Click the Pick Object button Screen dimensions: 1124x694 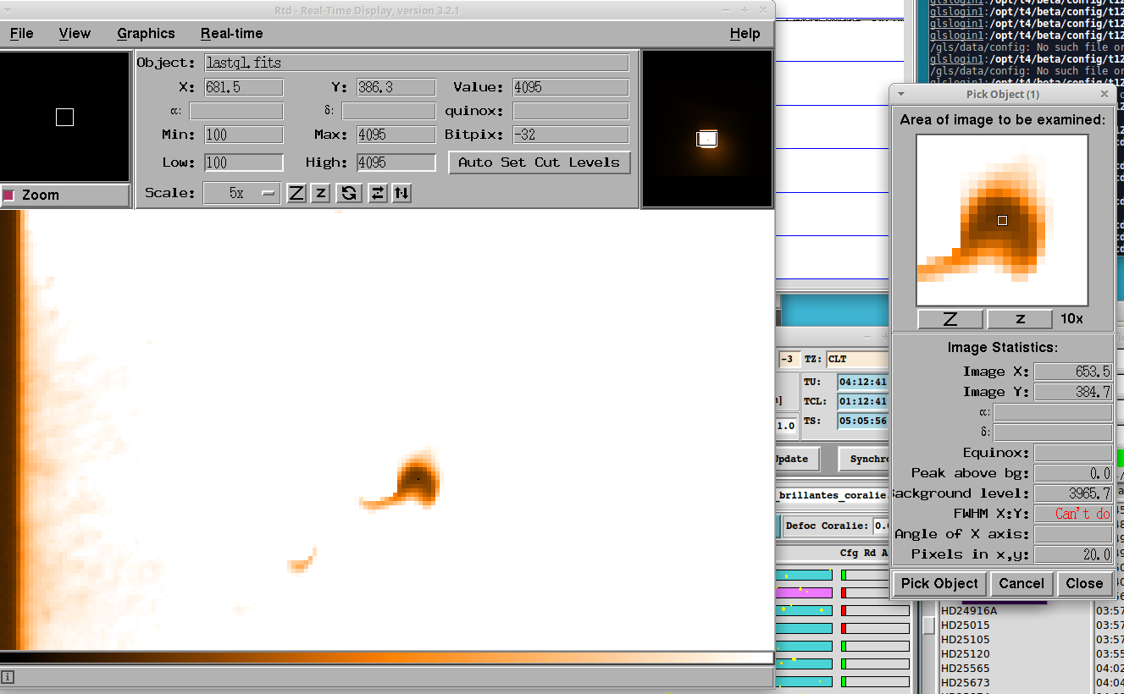(x=939, y=583)
